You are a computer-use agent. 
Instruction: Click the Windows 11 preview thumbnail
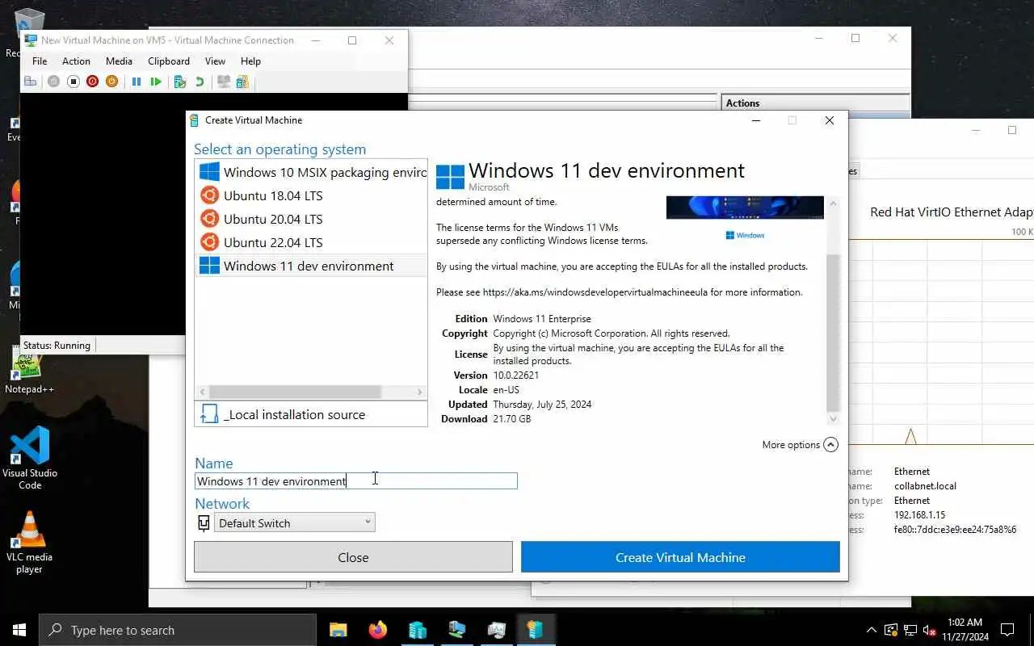click(745, 208)
